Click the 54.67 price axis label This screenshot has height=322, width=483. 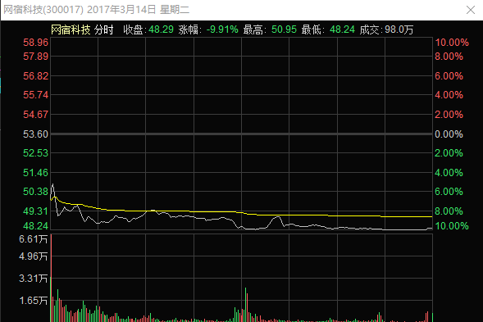pos(36,115)
